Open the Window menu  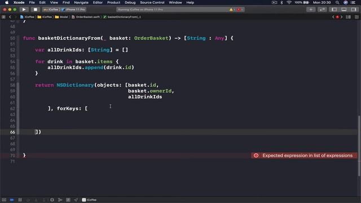point(175,2)
